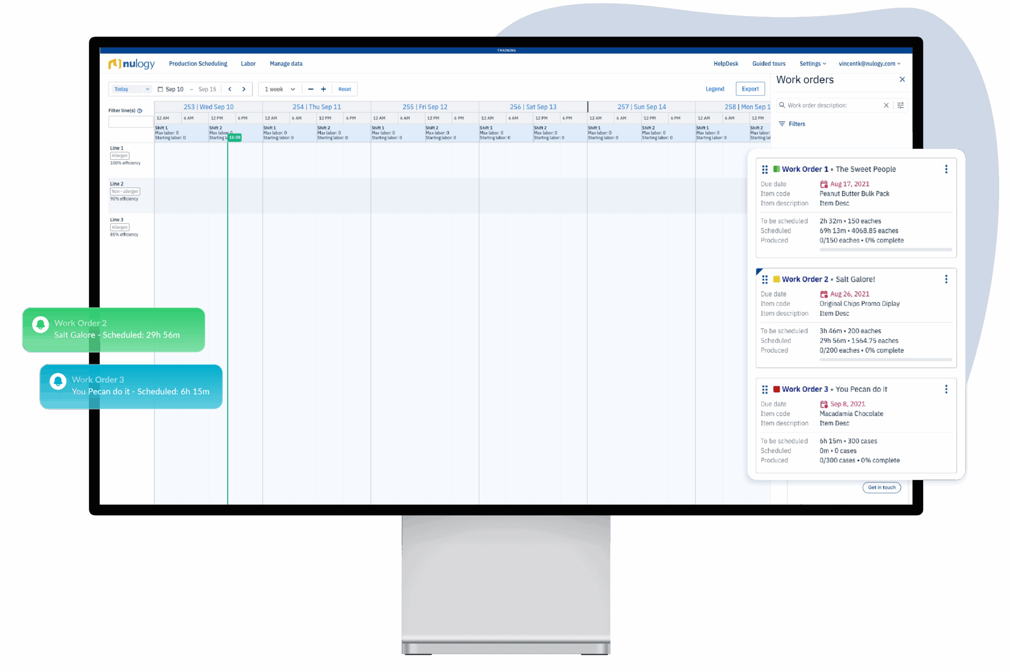
Task: Click the Nulogy logo
Action: pyautogui.click(x=132, y=64)
